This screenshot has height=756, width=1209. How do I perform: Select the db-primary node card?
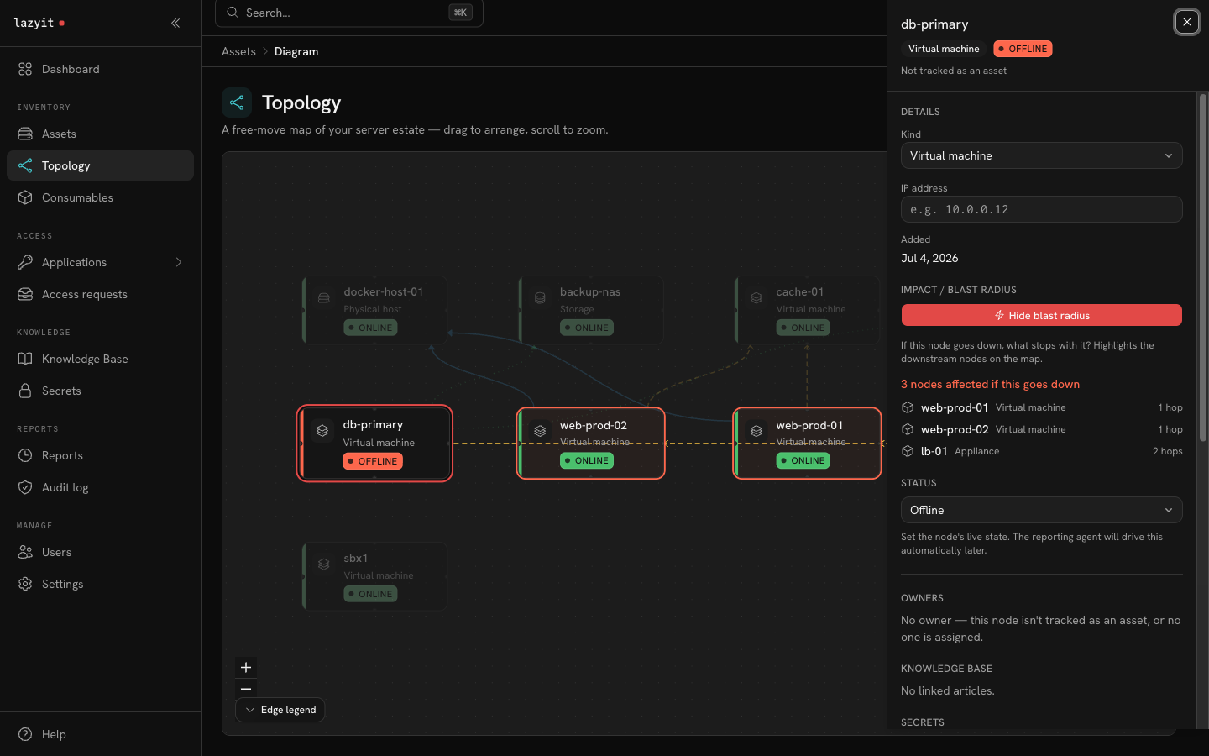click(x=374, y=444)
